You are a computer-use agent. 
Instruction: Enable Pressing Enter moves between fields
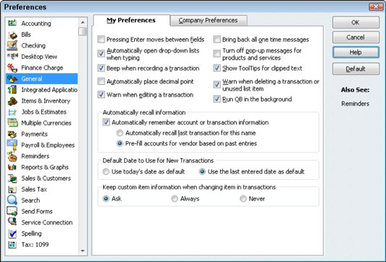pyautogui.click(x=101, y=40)
